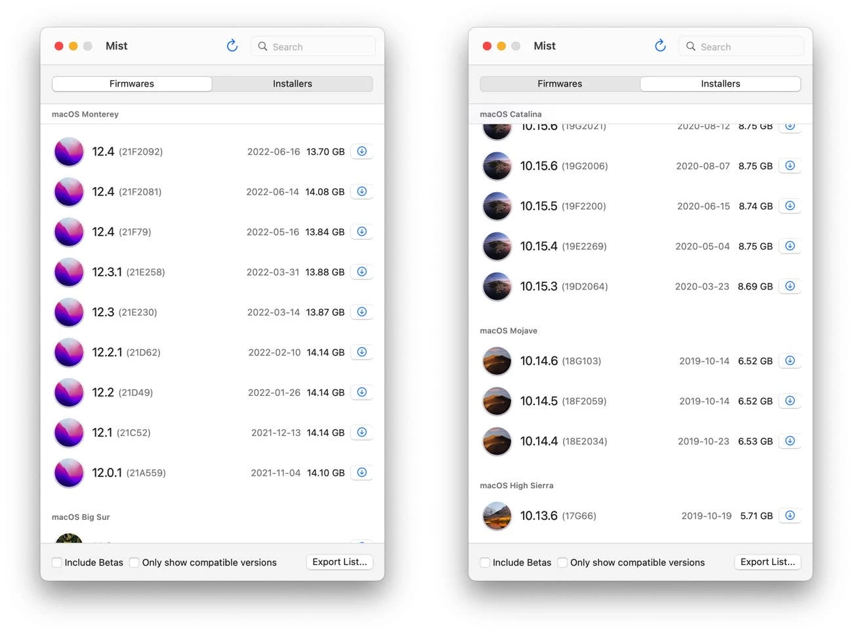Select the 12.2 (21D49) firmware version text
The image size is (853, 634).
123,392
